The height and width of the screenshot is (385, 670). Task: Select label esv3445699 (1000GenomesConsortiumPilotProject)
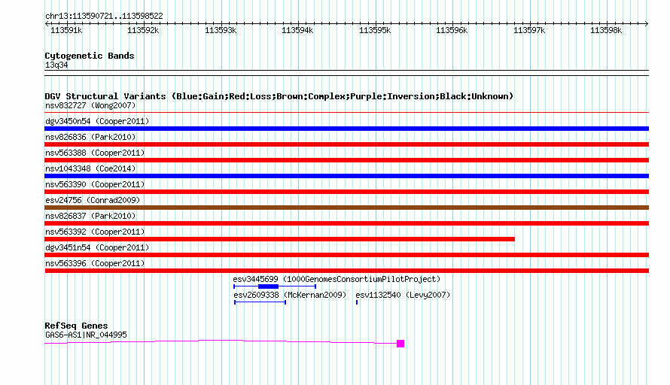(337, 279)
